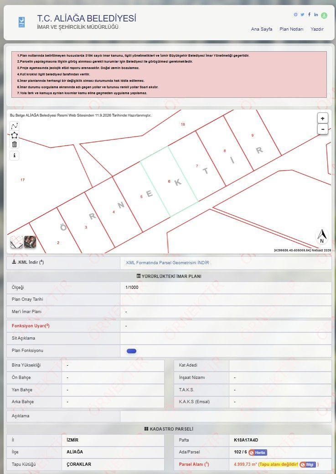
Task: Click the K18A17A4D pafta value
Action: [x=246, y=440]
